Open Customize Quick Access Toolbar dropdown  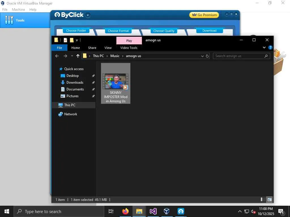tap(77, 40)
